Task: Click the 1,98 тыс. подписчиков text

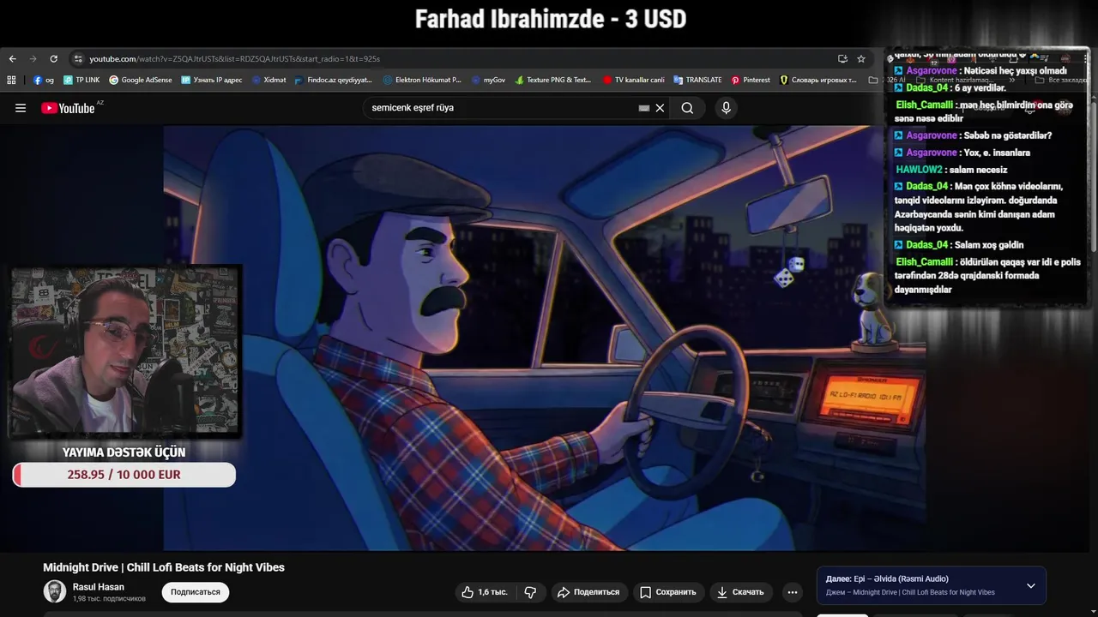Action: (x=109, y=599)
